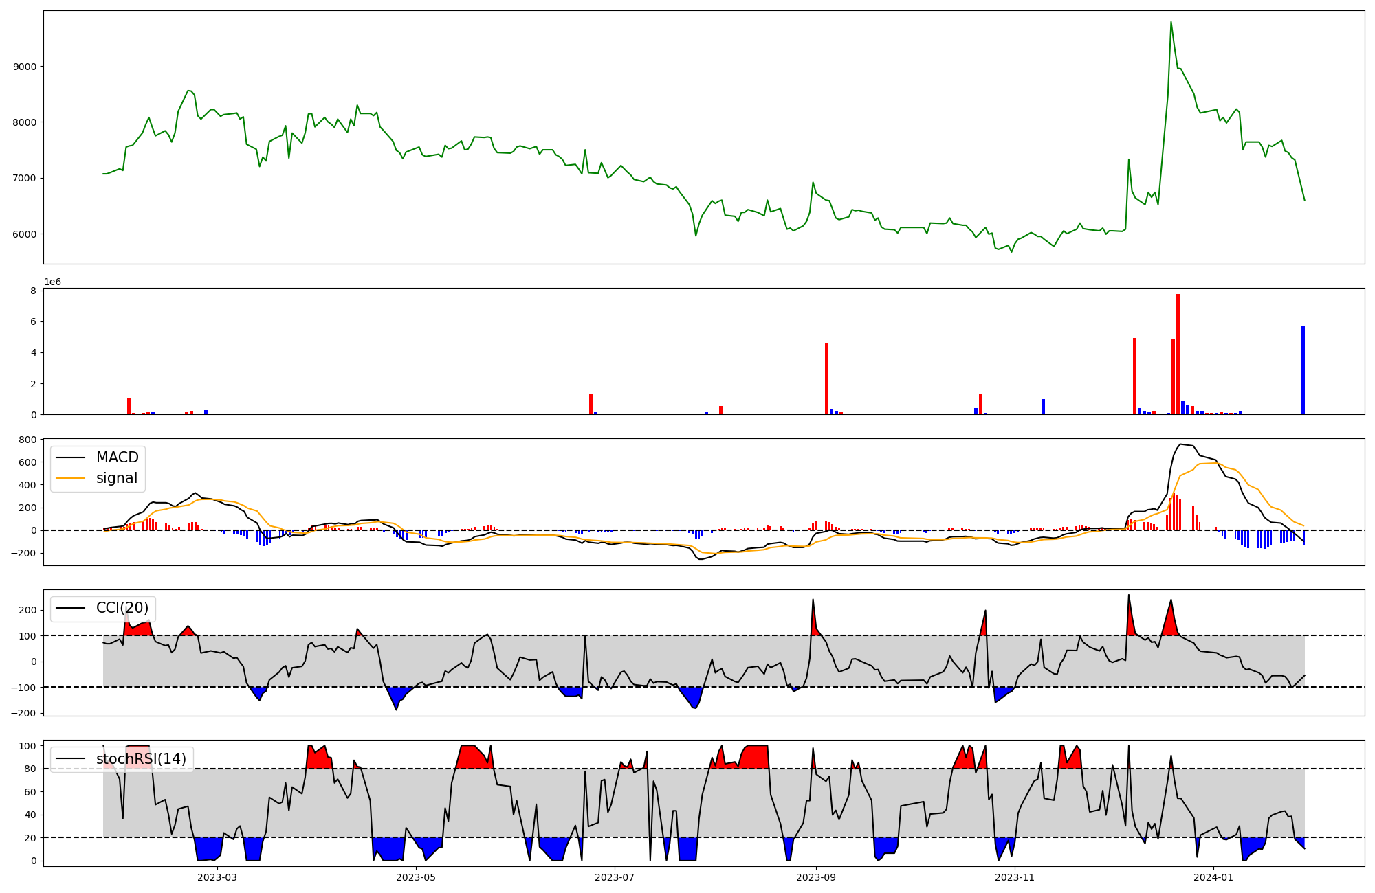Click the 800 label on MACD axis
Viewport: 1375px width, 893px height.
pos(28,440)
